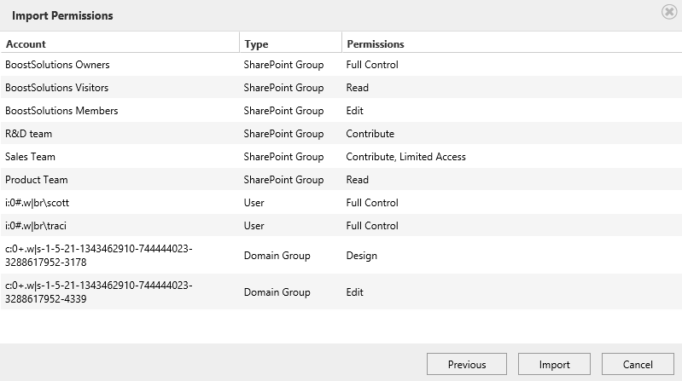Select the scott user account

37,203
